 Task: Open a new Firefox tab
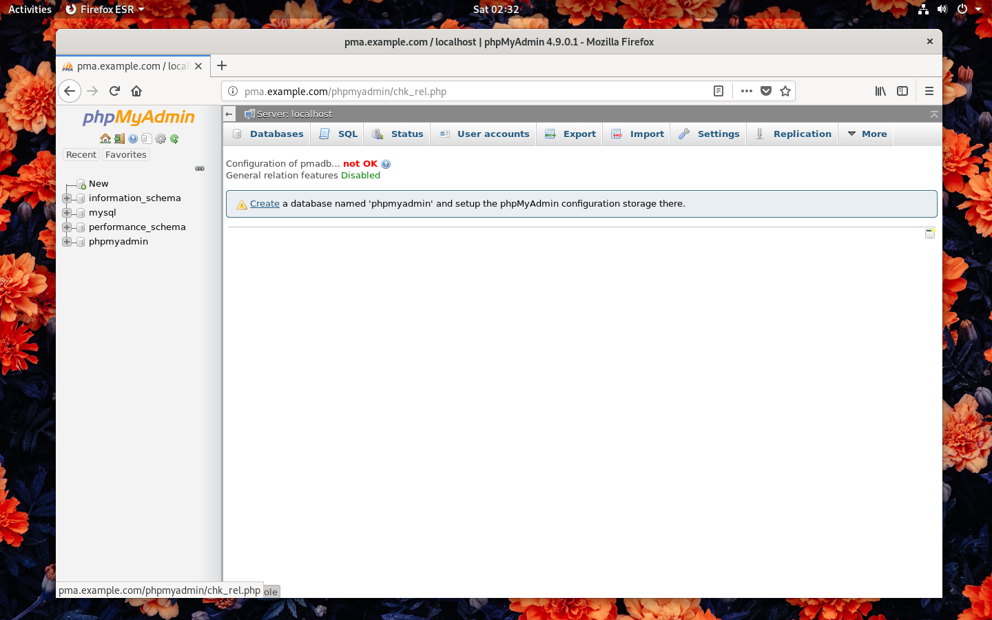[x=222, y=65]
